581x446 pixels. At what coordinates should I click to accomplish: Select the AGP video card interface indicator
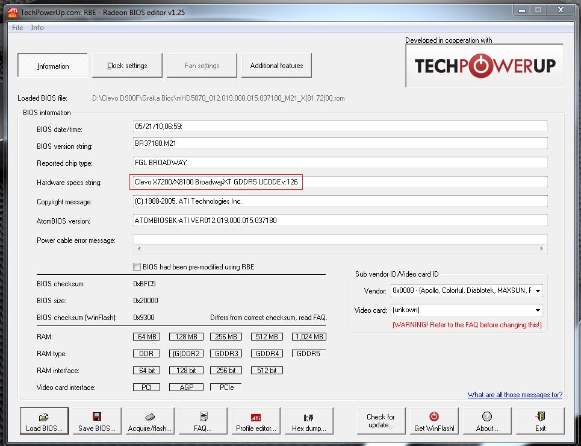click(x=186, y=388)
